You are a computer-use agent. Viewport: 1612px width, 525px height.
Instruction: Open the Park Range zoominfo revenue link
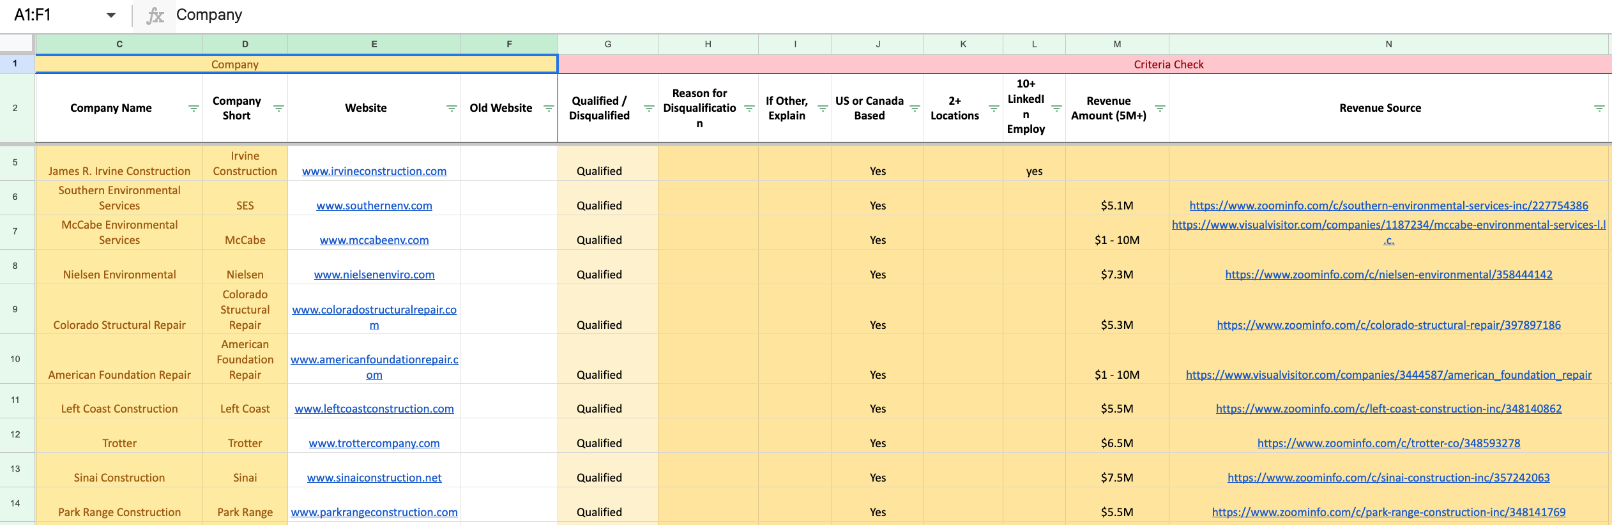pyautogui.click(x=1388, y=512)
